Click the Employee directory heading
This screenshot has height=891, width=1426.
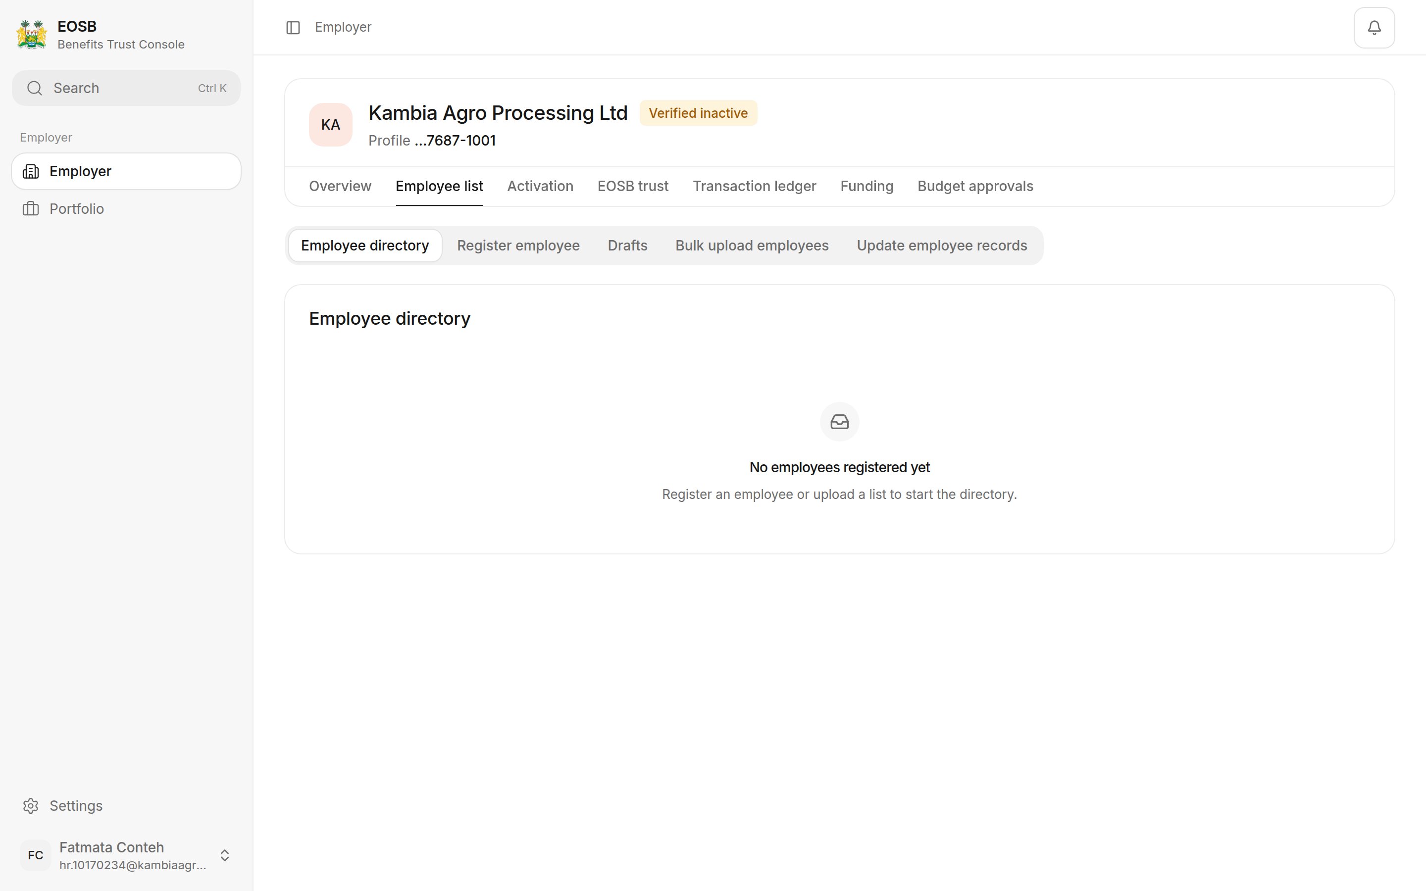(x=390, y=319)
